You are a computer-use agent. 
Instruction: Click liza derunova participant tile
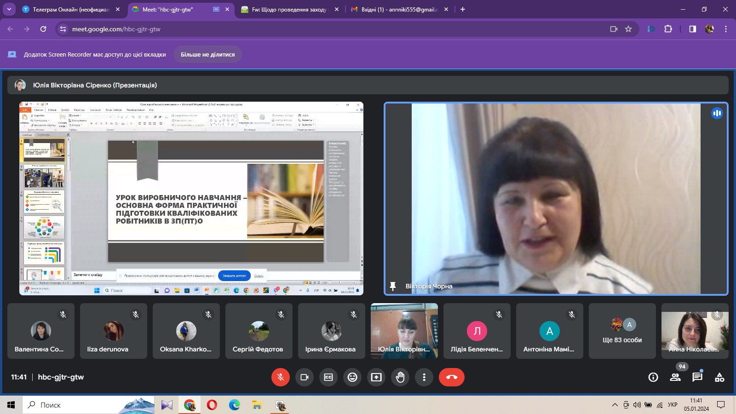pos(114,331)
